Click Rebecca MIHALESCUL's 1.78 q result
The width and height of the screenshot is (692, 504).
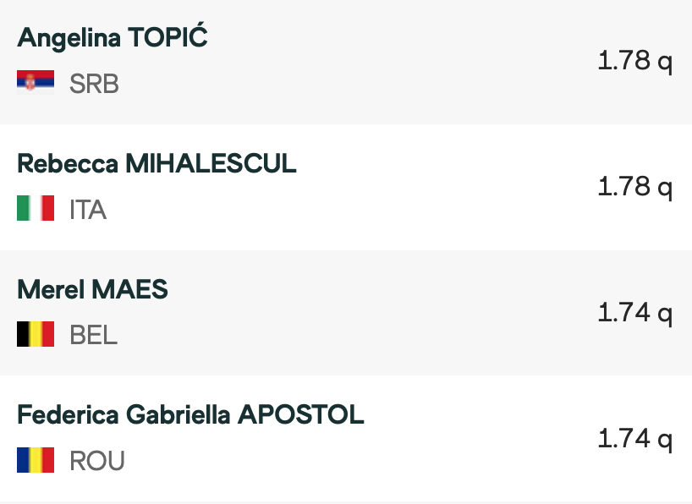coord(635,187)
